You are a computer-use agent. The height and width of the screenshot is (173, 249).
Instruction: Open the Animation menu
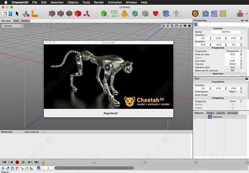coord(115,2)
